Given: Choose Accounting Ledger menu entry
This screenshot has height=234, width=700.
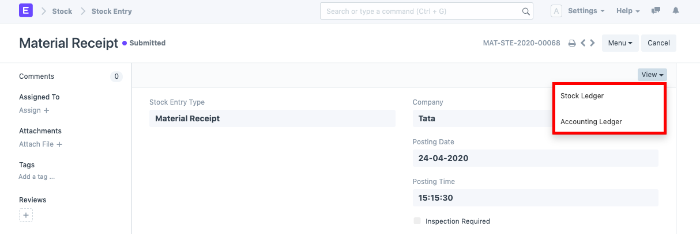Looking at the screenshot, I should coord(591,121).
